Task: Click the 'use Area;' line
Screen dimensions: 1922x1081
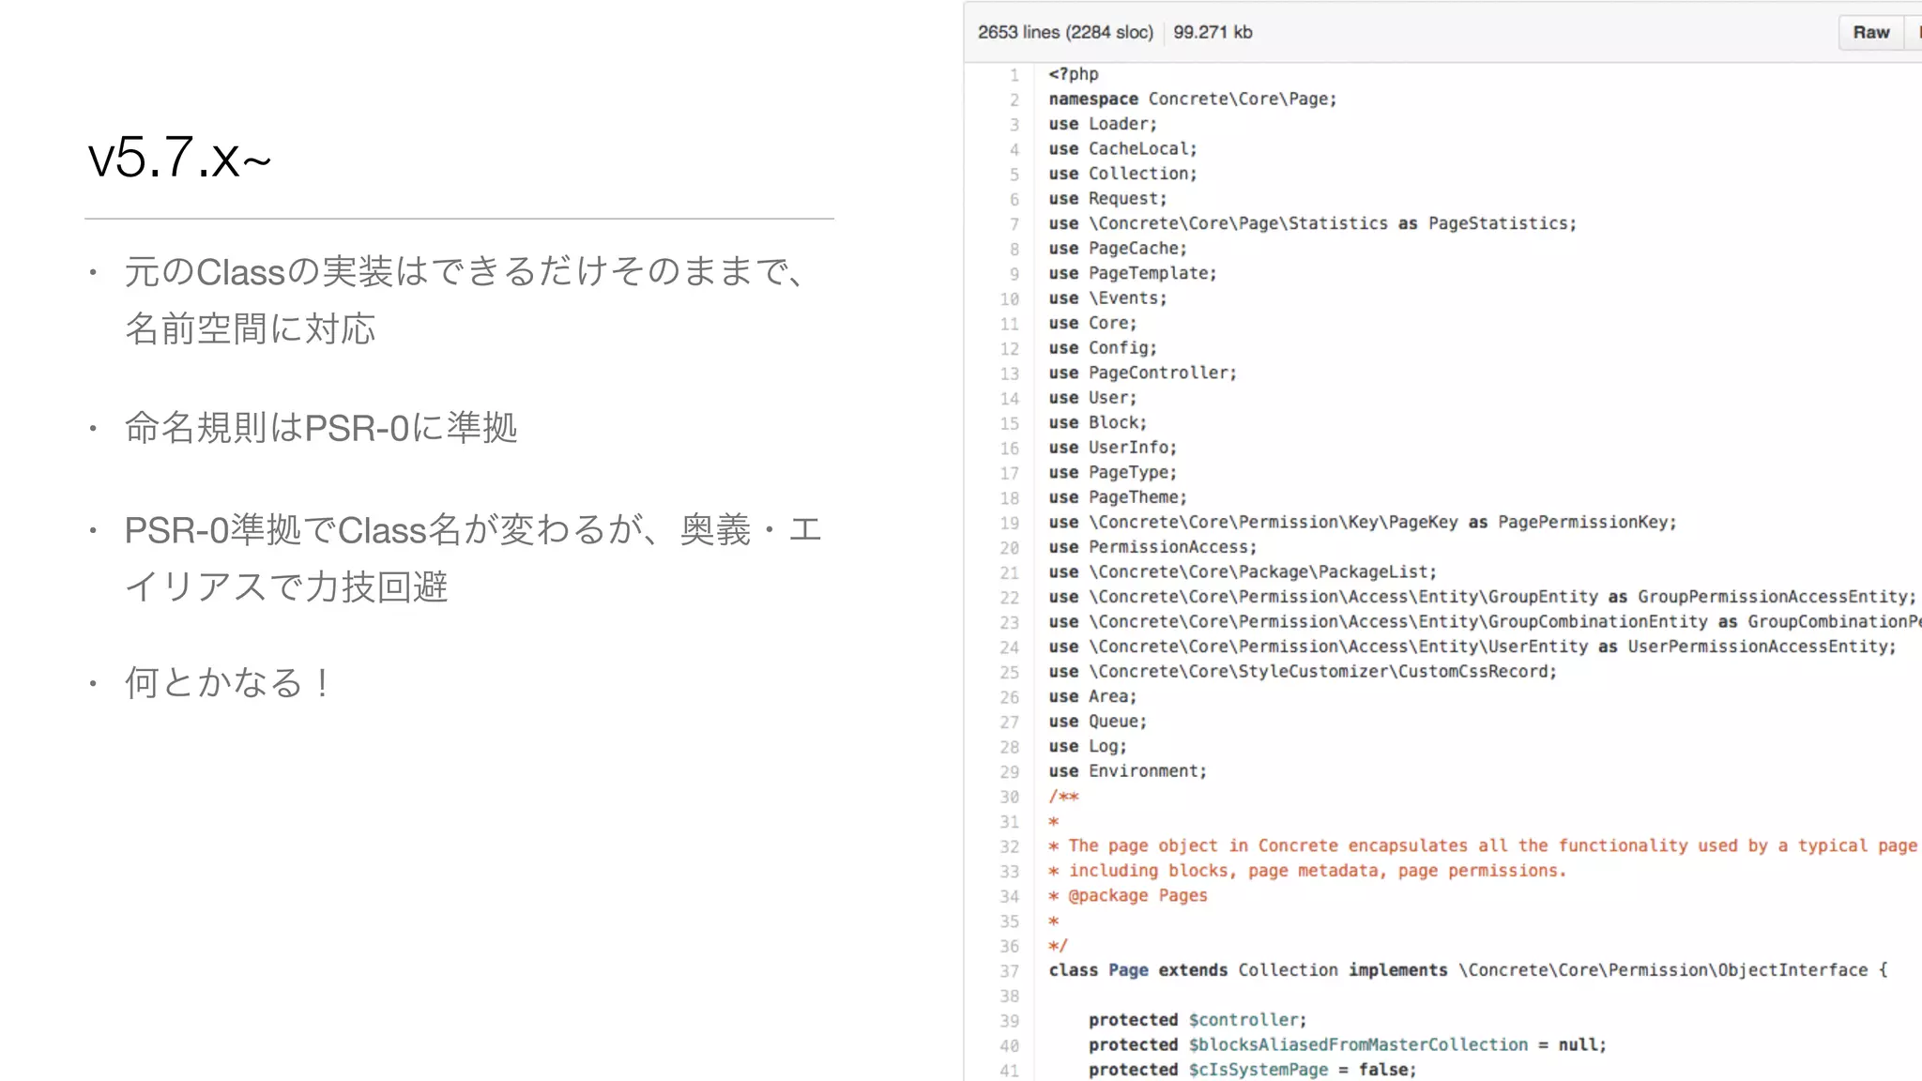Action: pos(1092,695)
